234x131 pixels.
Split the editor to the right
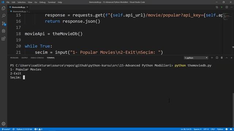click(x=227, y=7)
